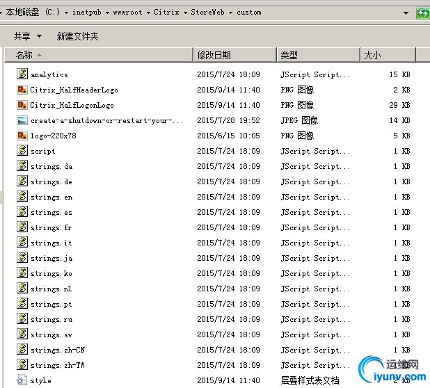Viewport: 430px width, 388px height.
Task: Select file name Citrix_HalfHeaderLogo
Action: click(74, 90)
